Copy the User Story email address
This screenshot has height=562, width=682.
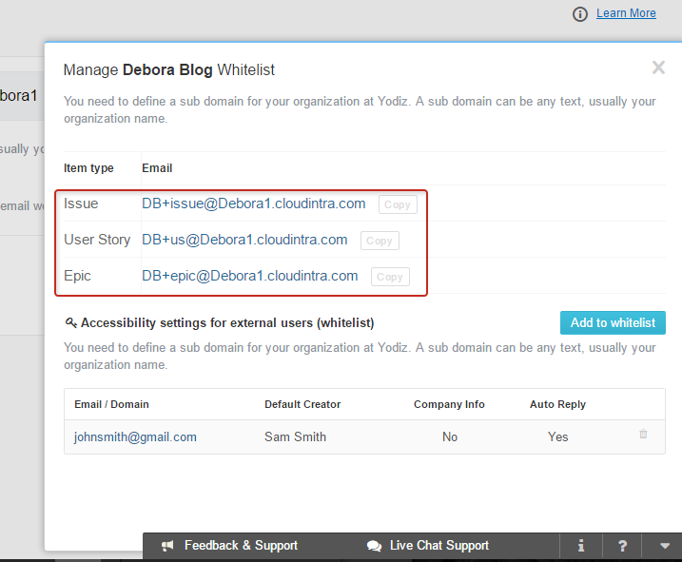click(x=380, y=241)
